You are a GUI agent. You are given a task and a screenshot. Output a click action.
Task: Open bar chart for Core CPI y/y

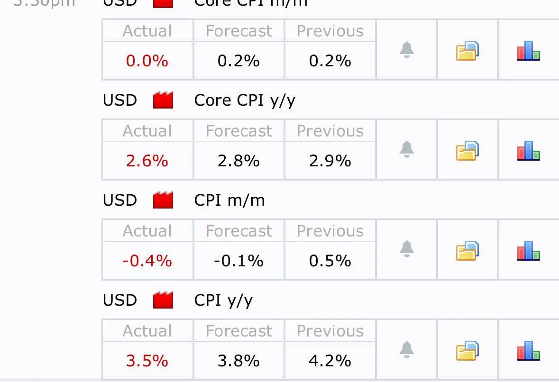[x=528, y=151]
